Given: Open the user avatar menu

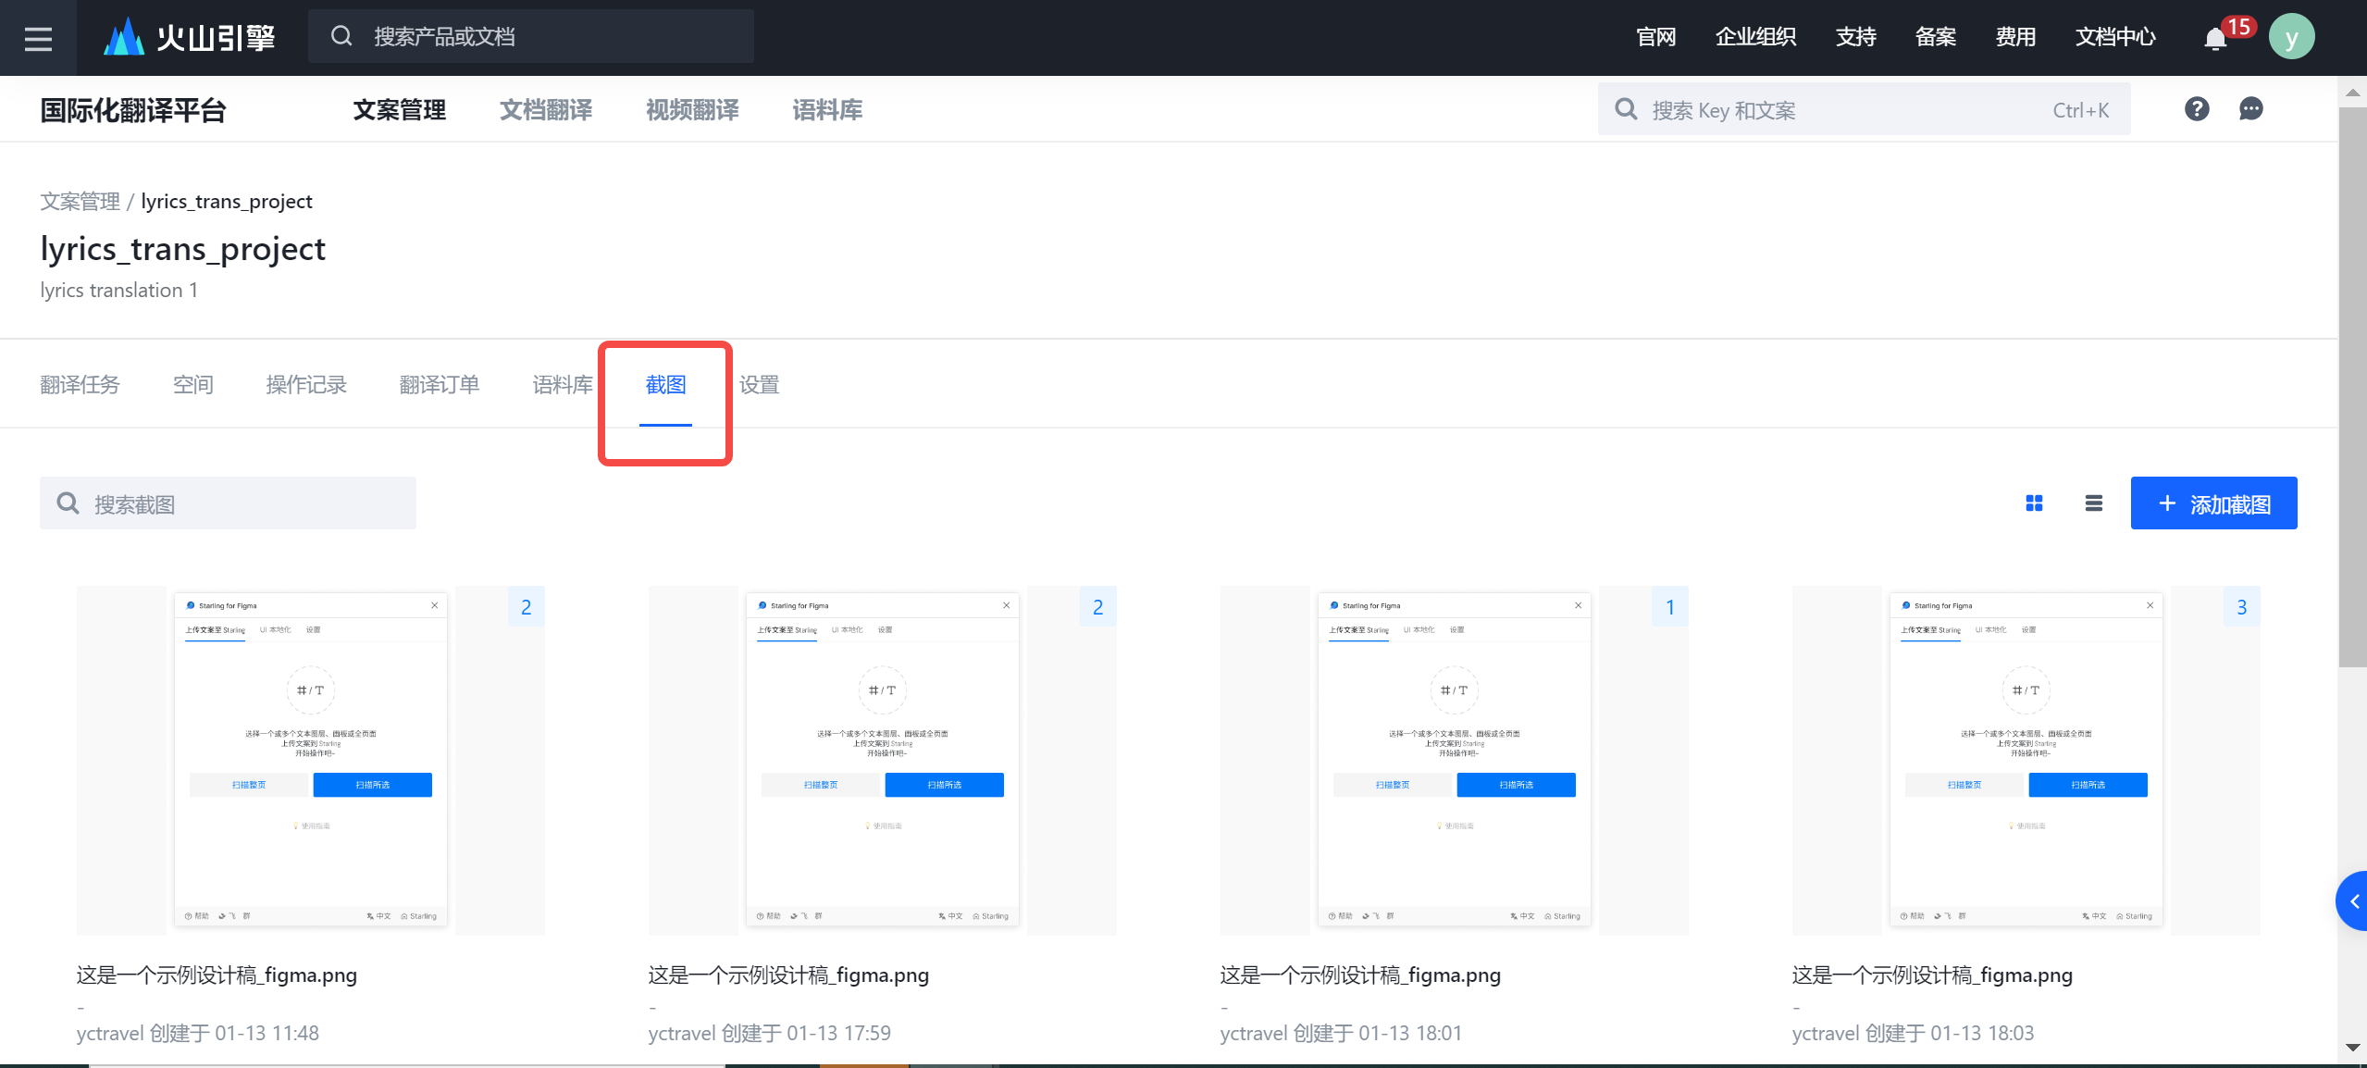Looking at the screenshot, I should click(x=2291, y=38).
